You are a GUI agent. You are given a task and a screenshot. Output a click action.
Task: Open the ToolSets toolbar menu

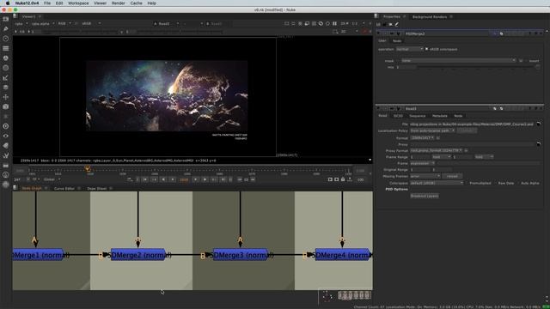(6, 155)
